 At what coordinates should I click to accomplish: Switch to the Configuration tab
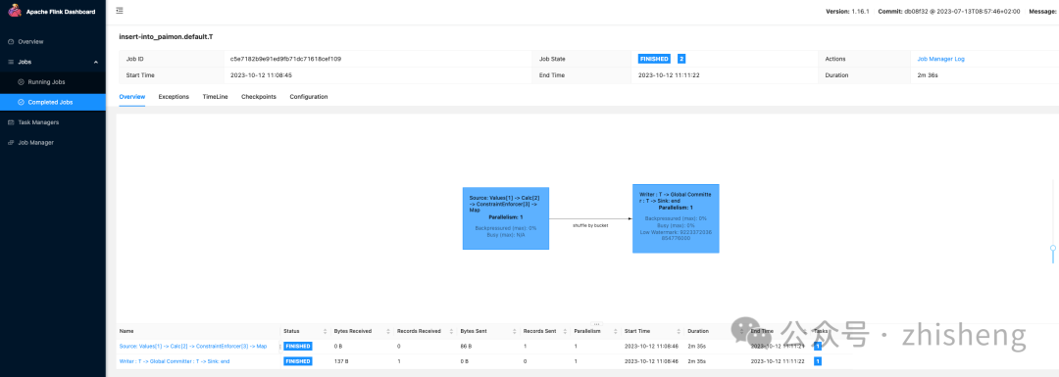(x=309, y=97)
